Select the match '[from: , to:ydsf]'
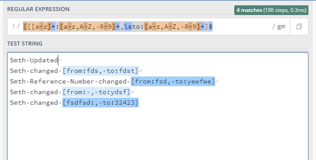The height and width of the screenshot is (160, 316). coord(96,92)
